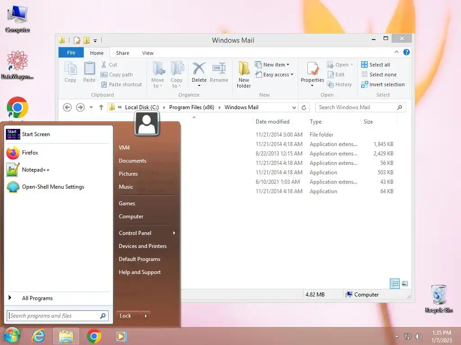Switch to Details view icon in status bar
Viewport: 461px width, 345px height.
pyautogui.click(x=395, y=284)
